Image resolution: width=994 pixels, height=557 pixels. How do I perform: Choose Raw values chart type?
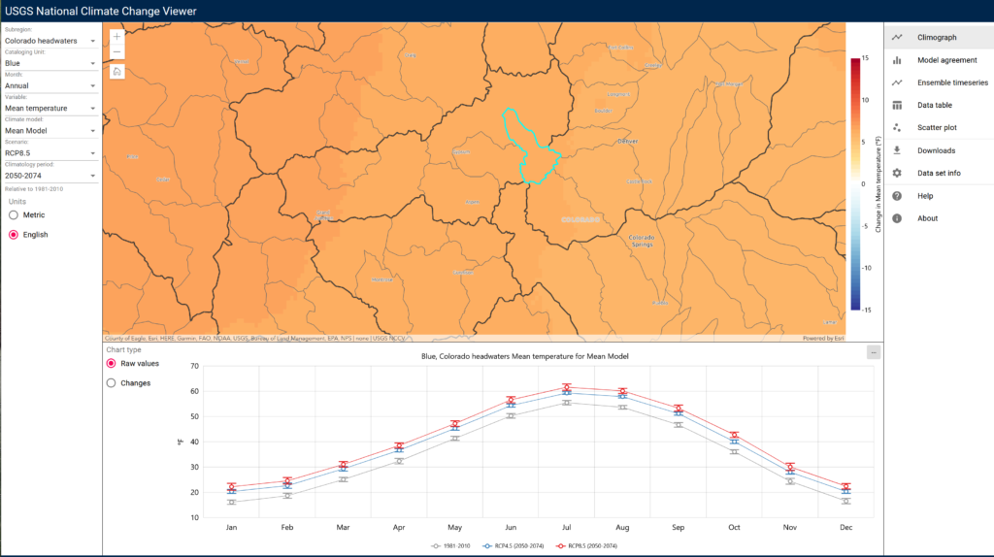[x=111, y=364]
